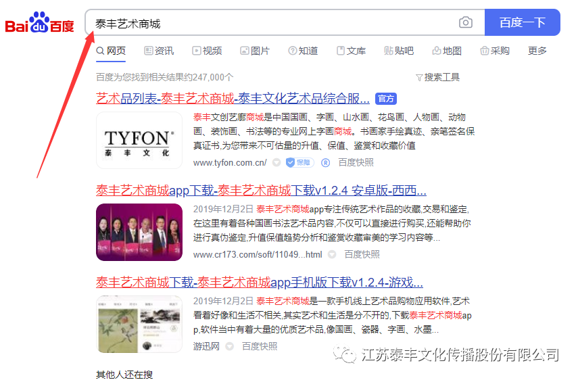Open the 知道 tab
Viewport: 578px width, 380px height.
[x=303, y=51]
